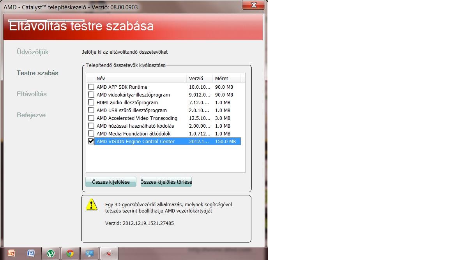
Task: Open PowerPoint from the taskbar
Action: point(11,253)
